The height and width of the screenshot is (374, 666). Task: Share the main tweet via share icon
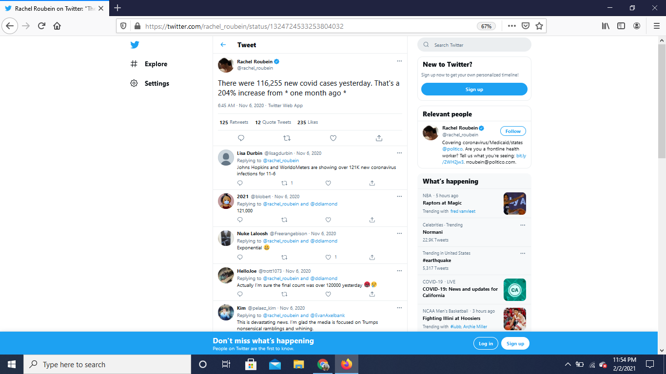tap(379, 138)
